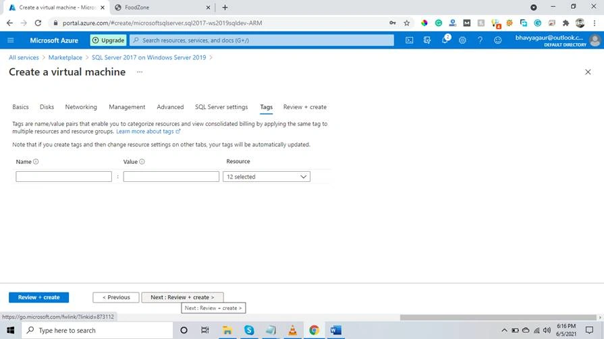The height and width of the screenshot is (339, 604).
Task: Open the account avatar menu
Action: tap(595, 40)
